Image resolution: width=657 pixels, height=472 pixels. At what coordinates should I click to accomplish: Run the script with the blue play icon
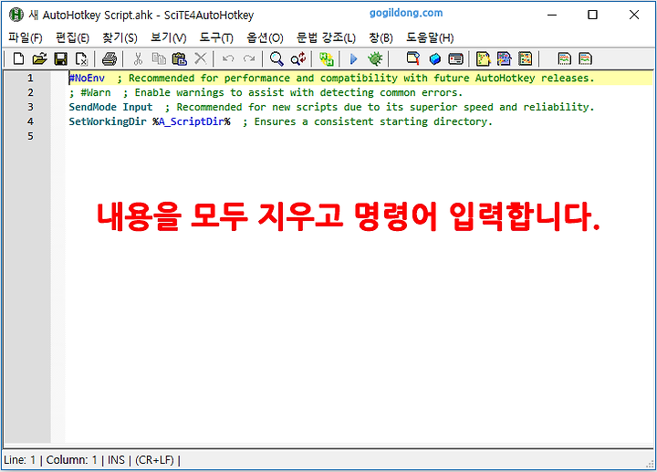point(354,58)
